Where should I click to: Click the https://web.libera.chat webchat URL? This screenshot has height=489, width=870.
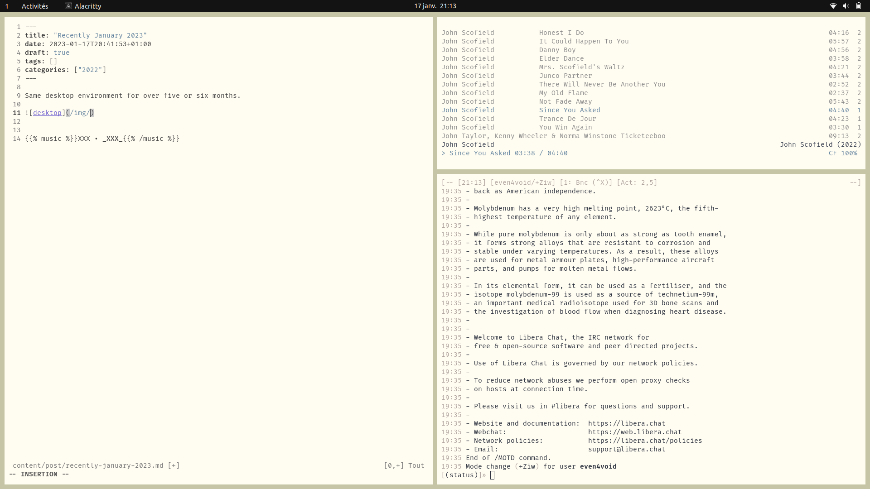coord(634,432)
